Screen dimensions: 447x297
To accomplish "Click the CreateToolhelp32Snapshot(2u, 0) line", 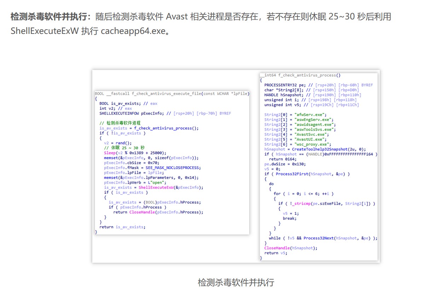I will click(x=315, y=149).
